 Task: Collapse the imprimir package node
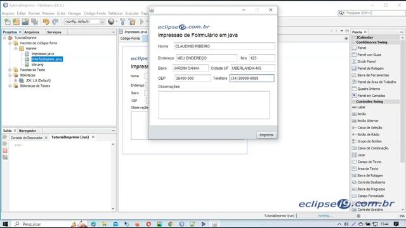(x=16, y=49)
